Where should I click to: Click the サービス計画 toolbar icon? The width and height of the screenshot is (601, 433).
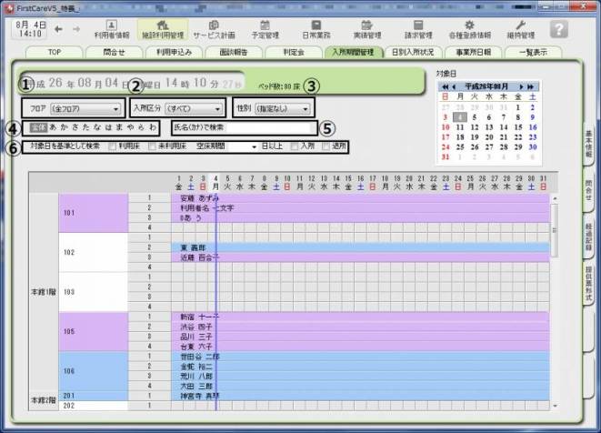213,29
